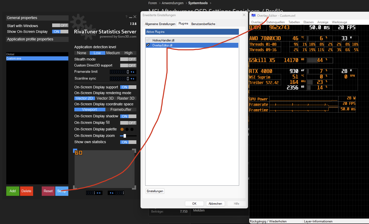Viewport: 369px width, 224px height.
Task: Set detection level to Low
Action: (x=97, y=53)
